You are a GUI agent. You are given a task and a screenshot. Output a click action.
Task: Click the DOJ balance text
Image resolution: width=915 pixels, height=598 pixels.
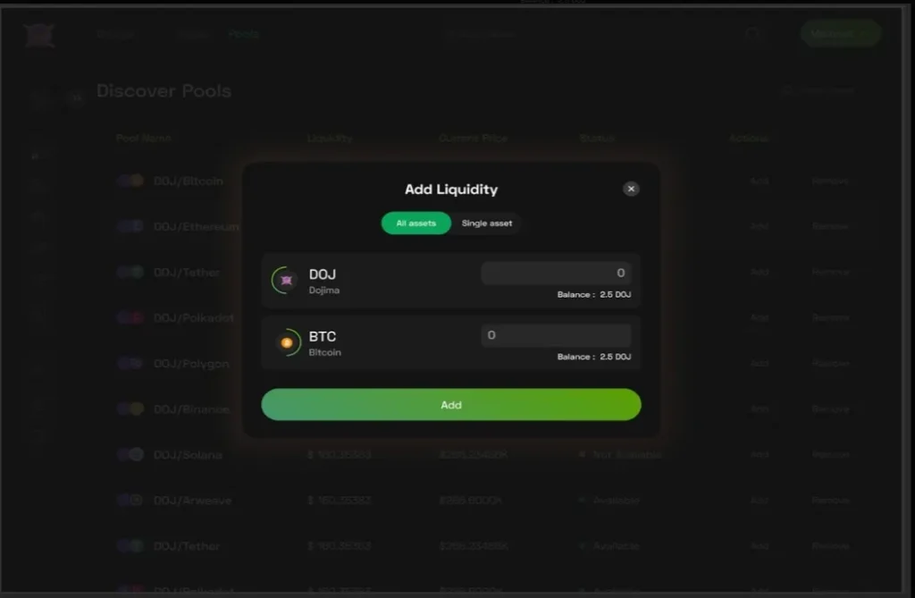click(x=594, y=294)
